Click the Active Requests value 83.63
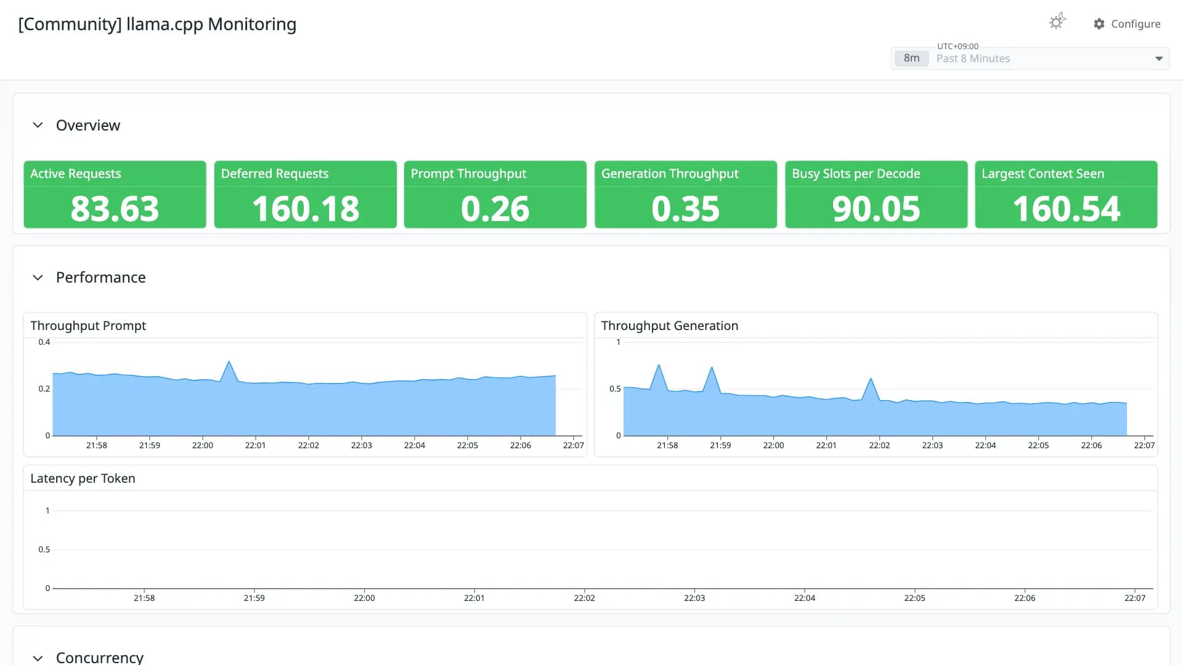Viewport: 1183px width, 665px height. point(115,209)
